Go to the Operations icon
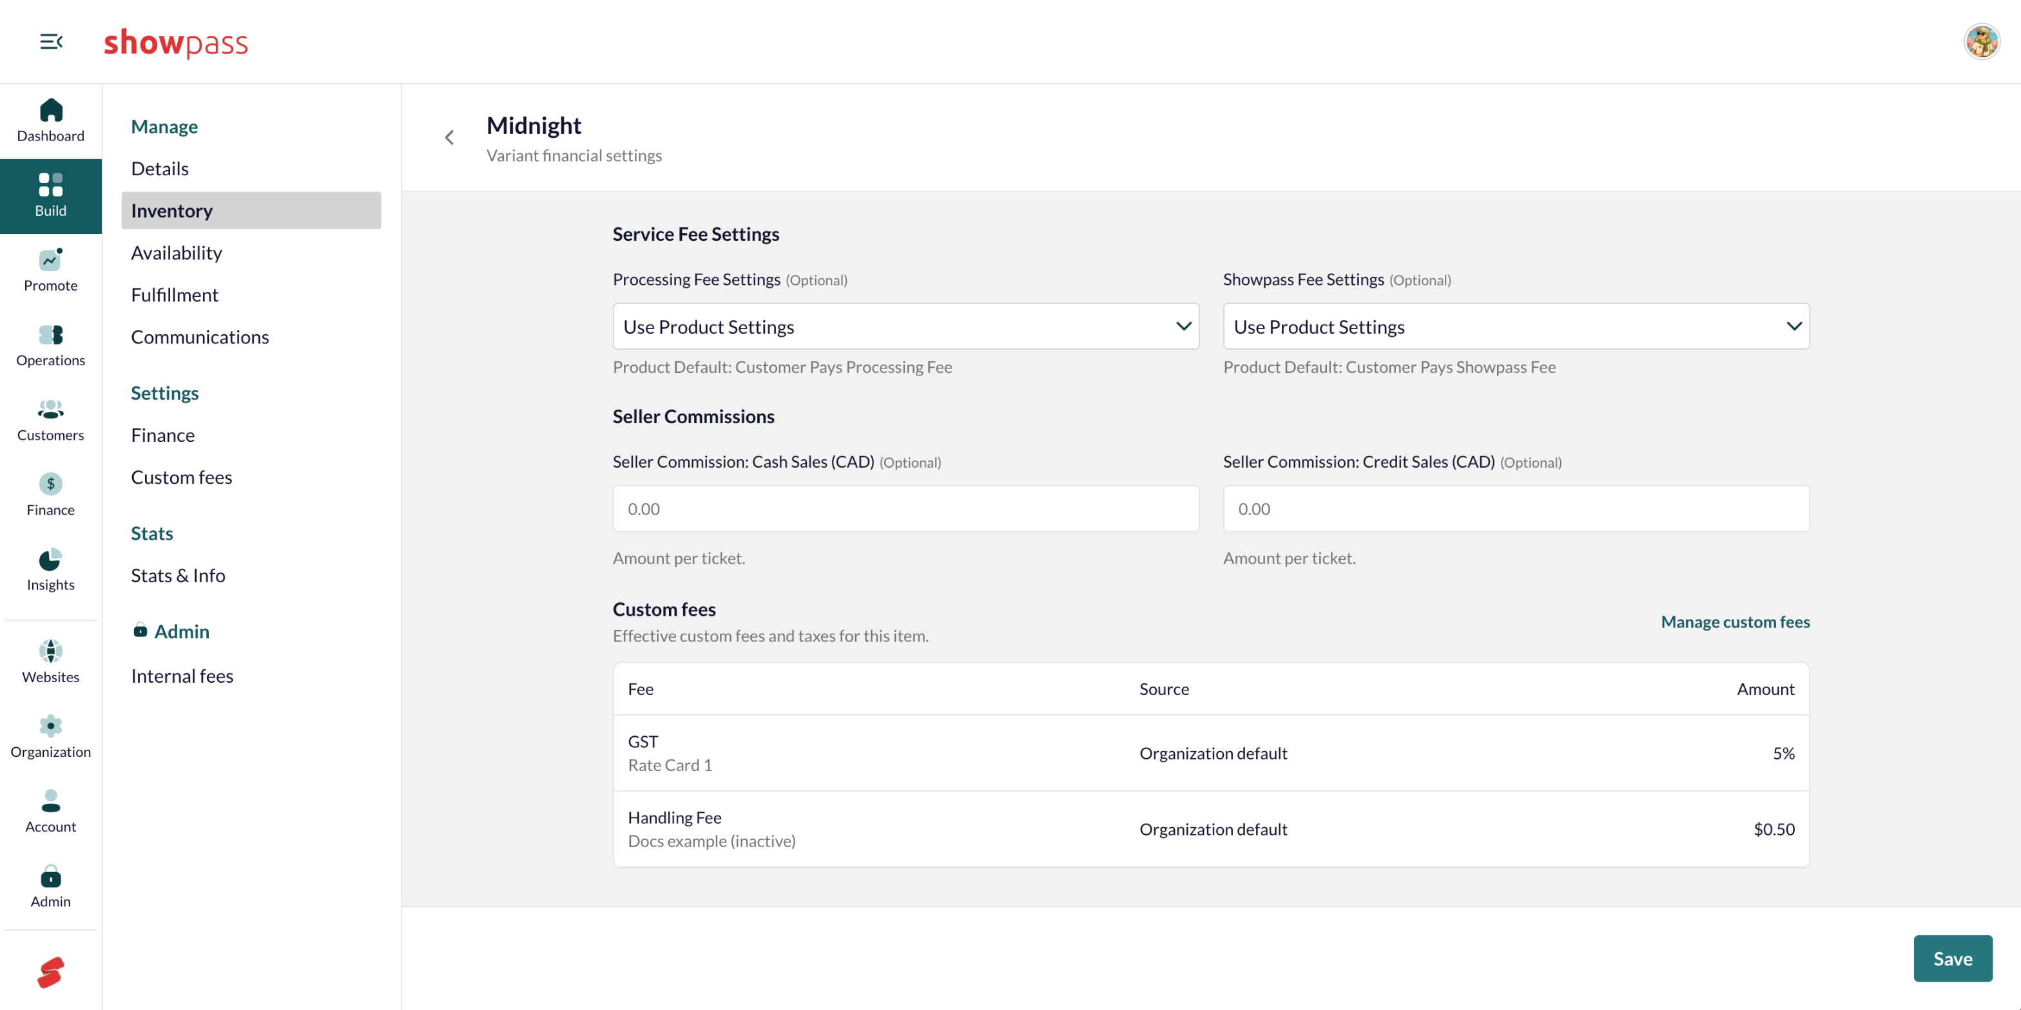 tap(51, 334)
